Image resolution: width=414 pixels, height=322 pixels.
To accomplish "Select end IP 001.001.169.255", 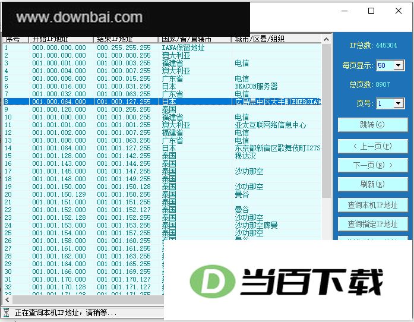I will (124, 272).
